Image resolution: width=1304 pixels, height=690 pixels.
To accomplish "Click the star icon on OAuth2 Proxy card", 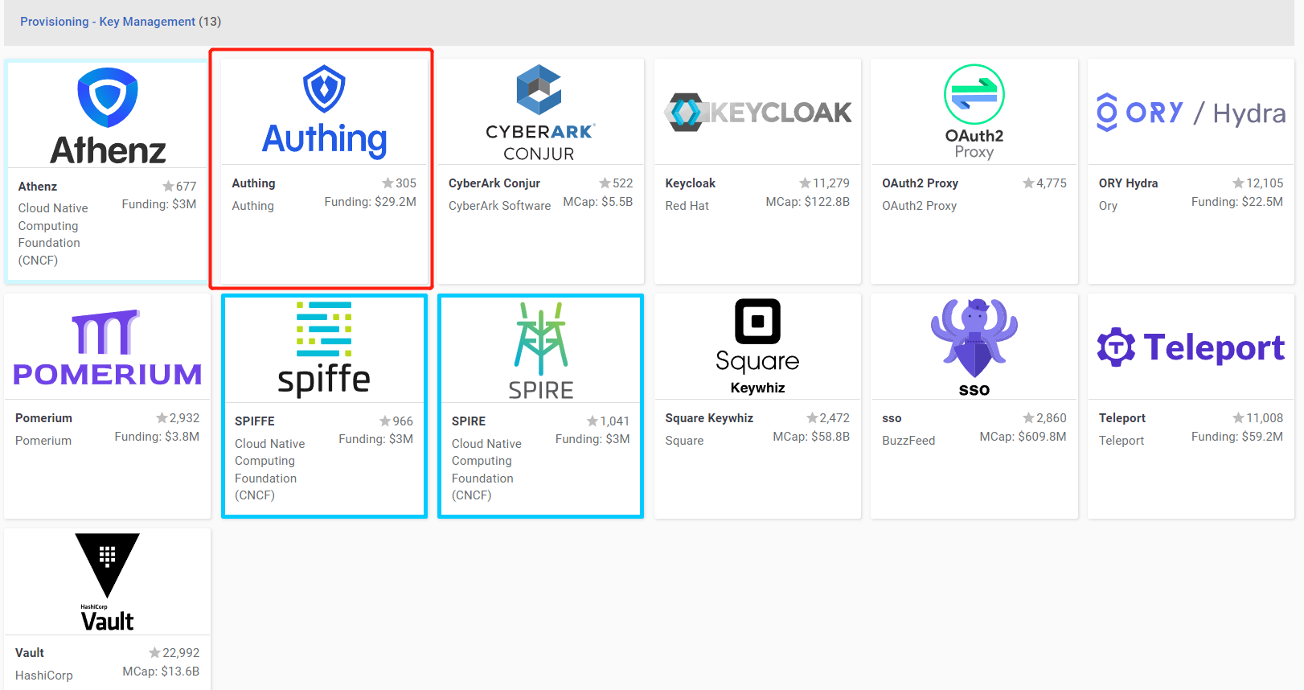I will [x=1029, y=183].
